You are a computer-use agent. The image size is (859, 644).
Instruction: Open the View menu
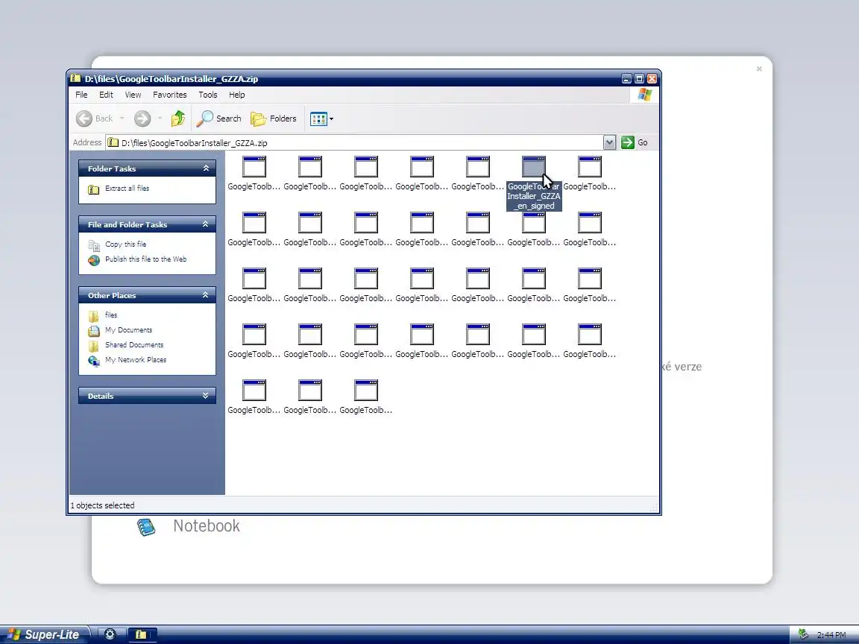tap(133, 95)
